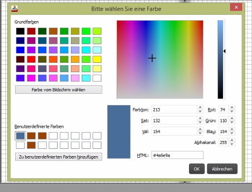Image resolution: width=252 pixels, height=192 pixels.
Task: Cancel the dialog with Abbrechen
Action: (x=222, y=169)
